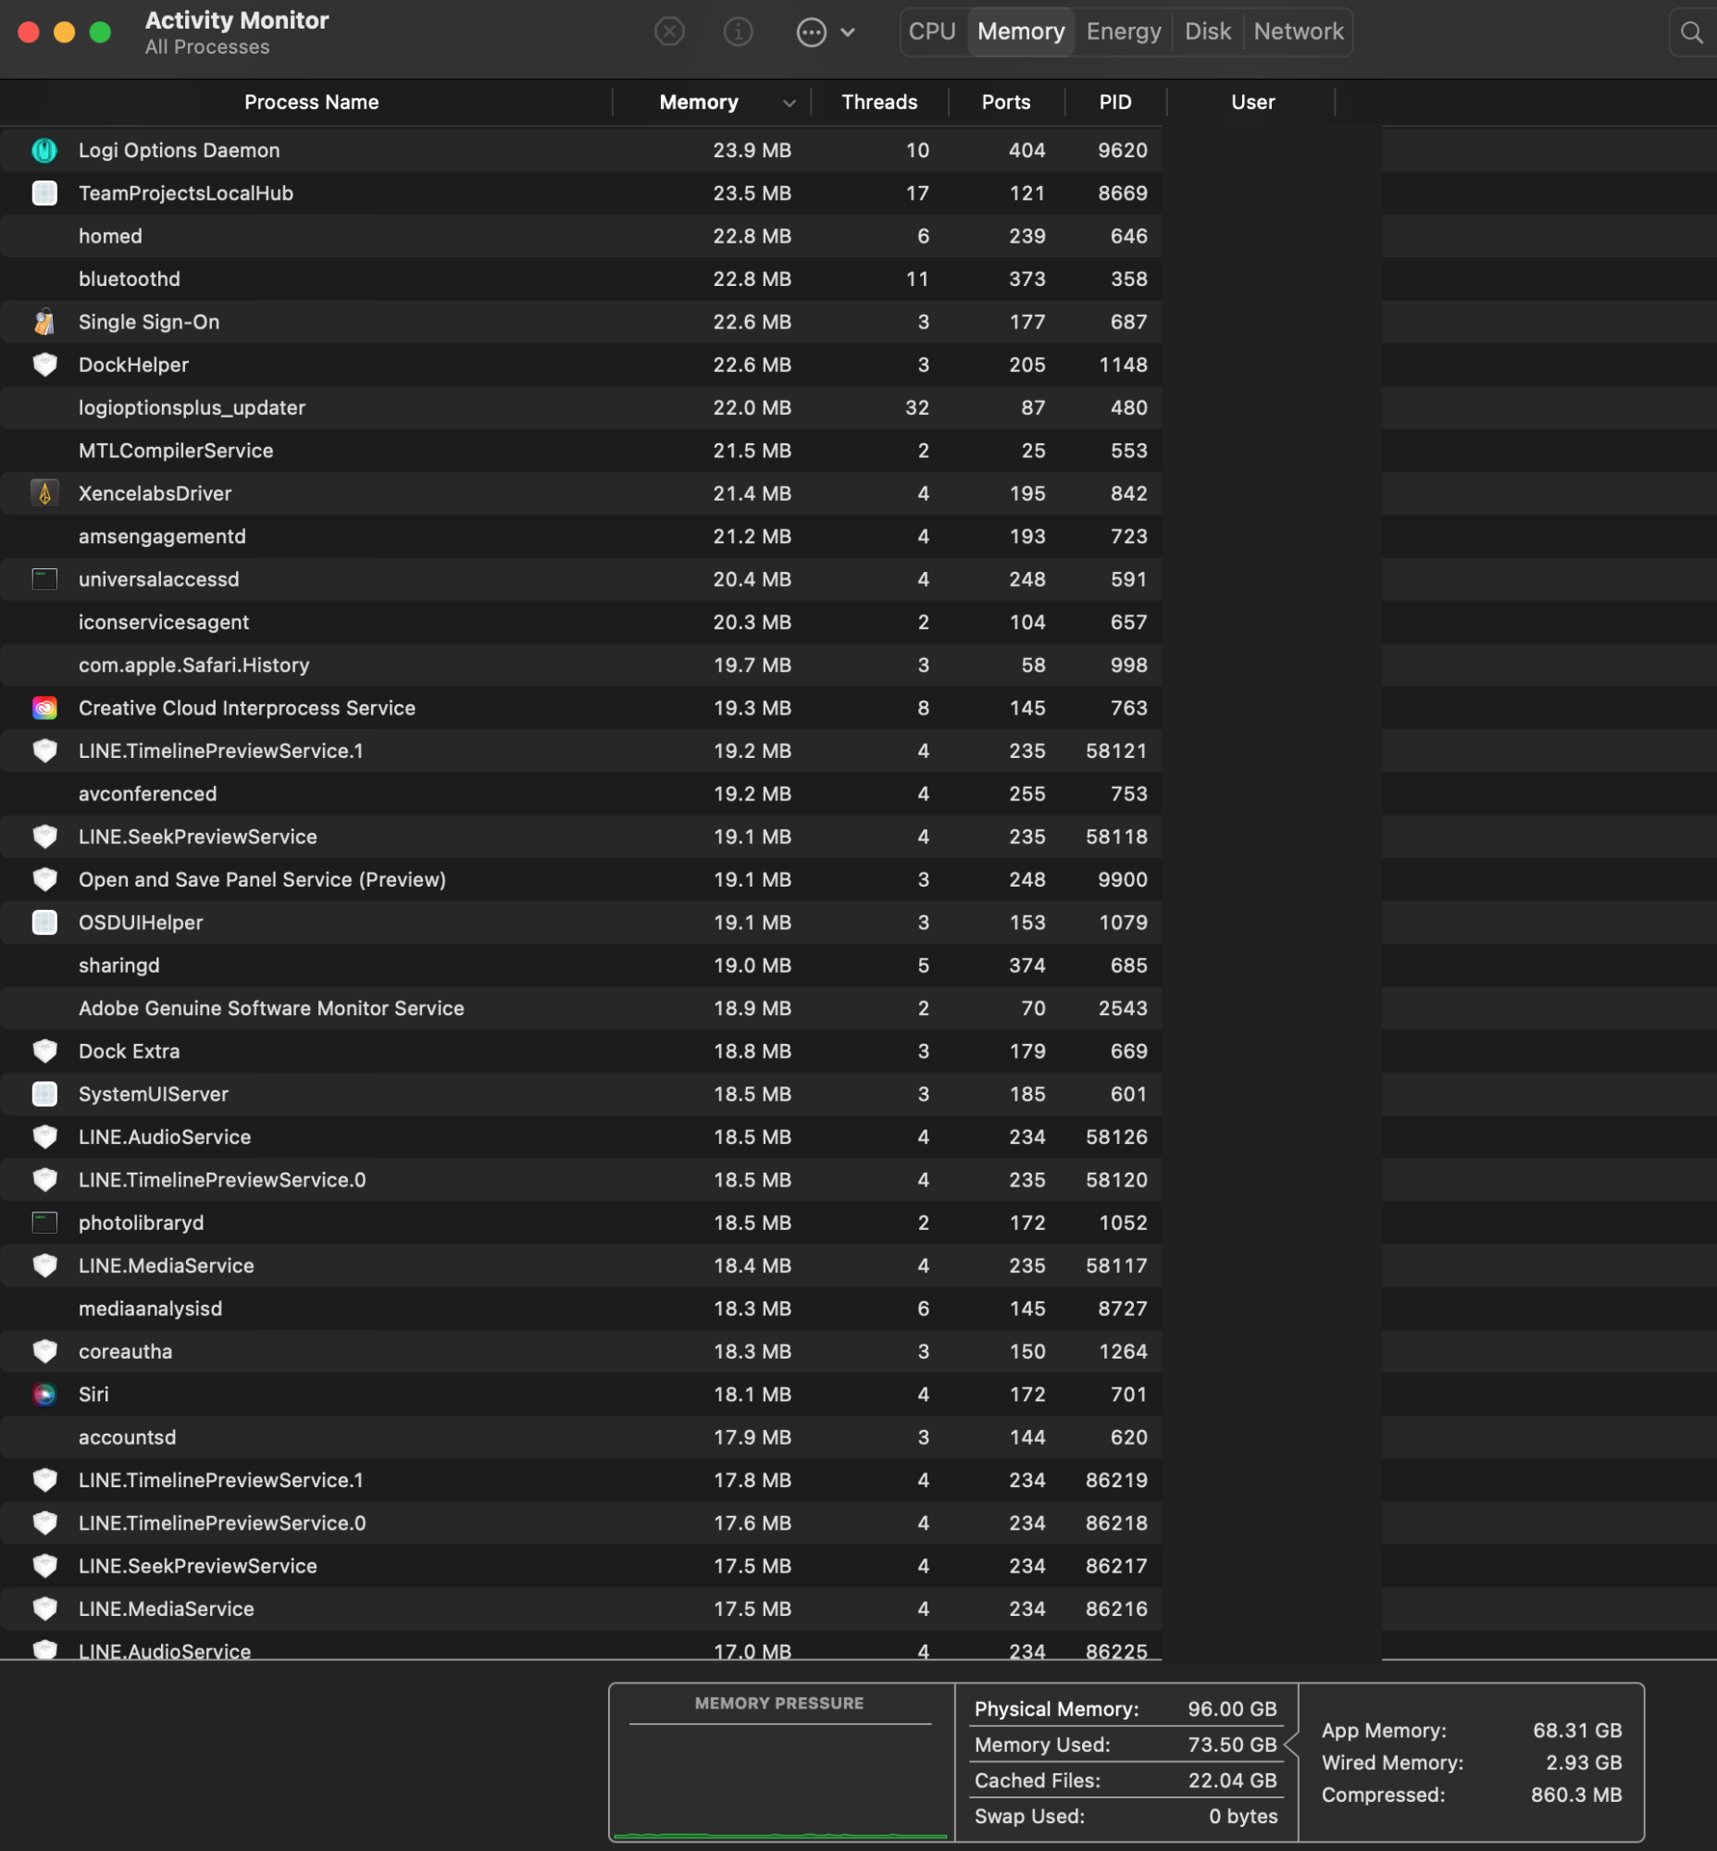
Task: Switch to the CPU tab
Action: click(x=932, y=31)
